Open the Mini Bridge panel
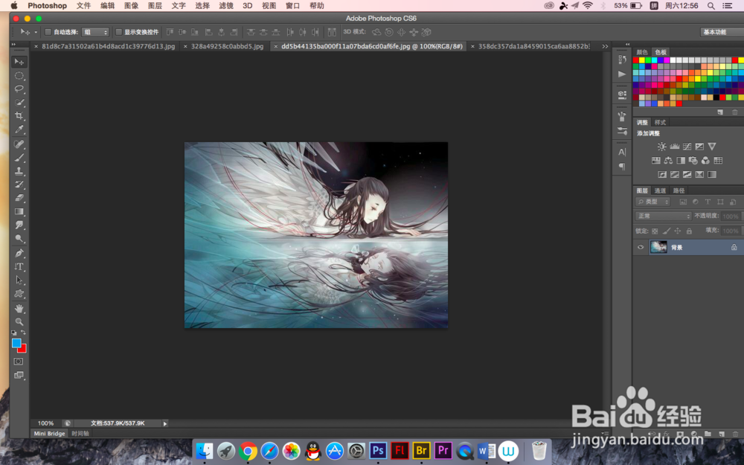 (x=49, y=434)
